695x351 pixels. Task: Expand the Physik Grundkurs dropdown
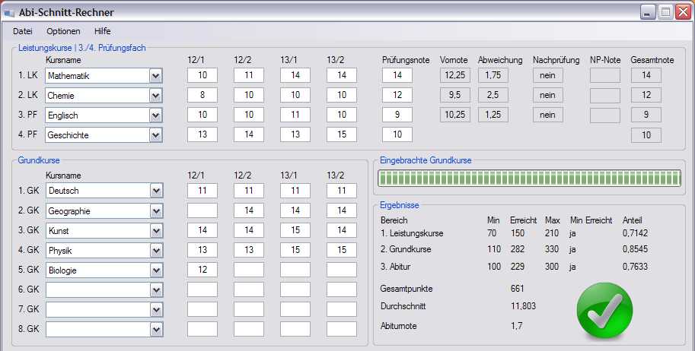pyautogui.click(x=156, y=251)
